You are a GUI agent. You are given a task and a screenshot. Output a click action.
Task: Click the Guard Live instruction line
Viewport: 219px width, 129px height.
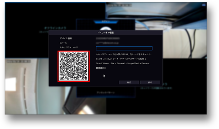tap(121, 59)
